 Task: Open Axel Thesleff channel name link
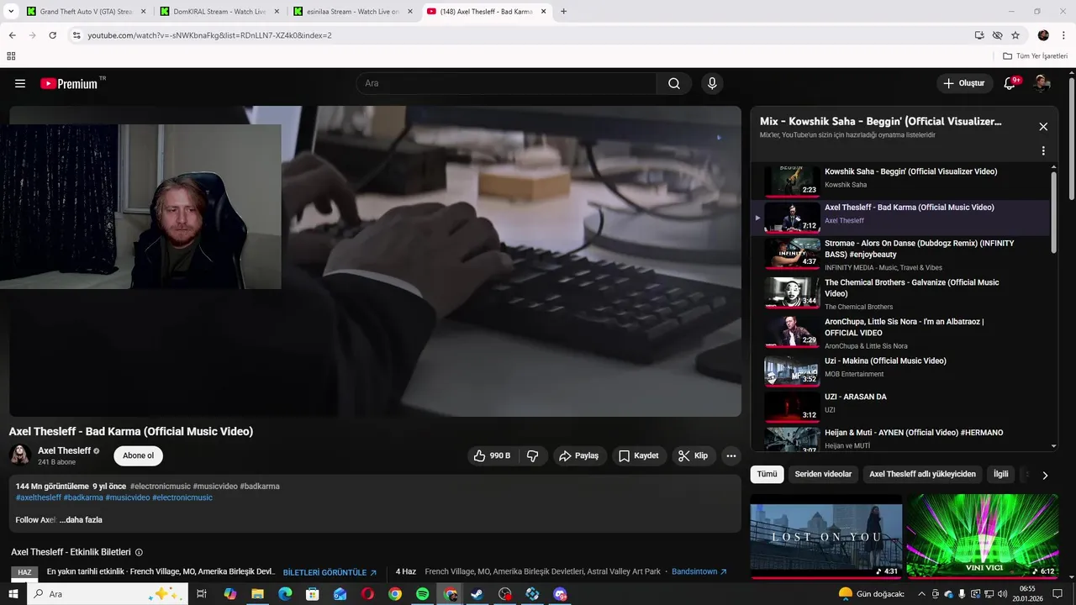click(65, 450)
